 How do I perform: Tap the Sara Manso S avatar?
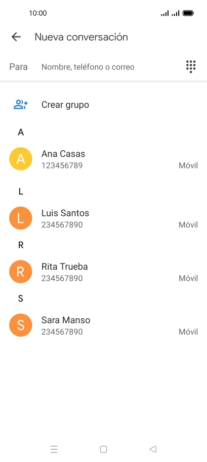(21, 325)
